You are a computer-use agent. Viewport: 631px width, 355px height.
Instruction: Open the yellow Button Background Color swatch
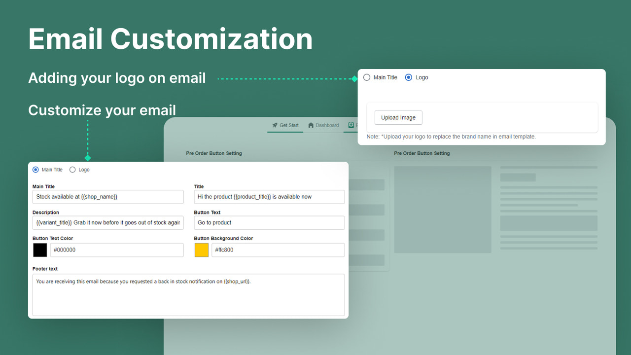pyautogui.click(x=201, y=250)
